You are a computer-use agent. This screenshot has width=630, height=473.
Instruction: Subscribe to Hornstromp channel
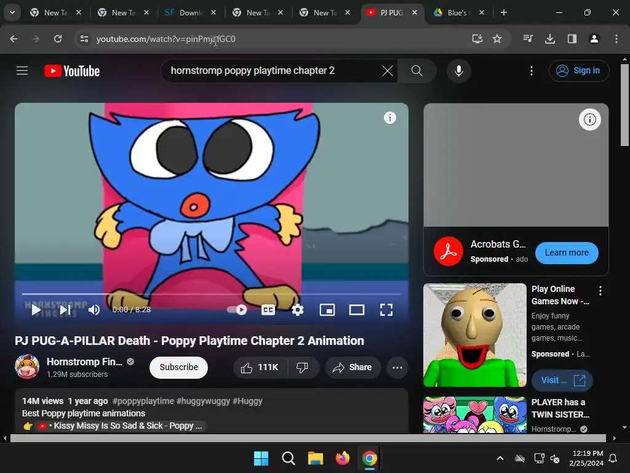[x=179, y=367]
